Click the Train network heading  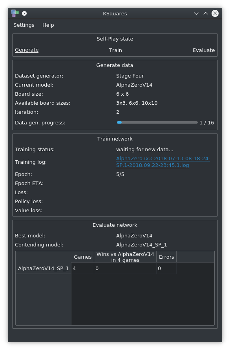tap(115, 139)
